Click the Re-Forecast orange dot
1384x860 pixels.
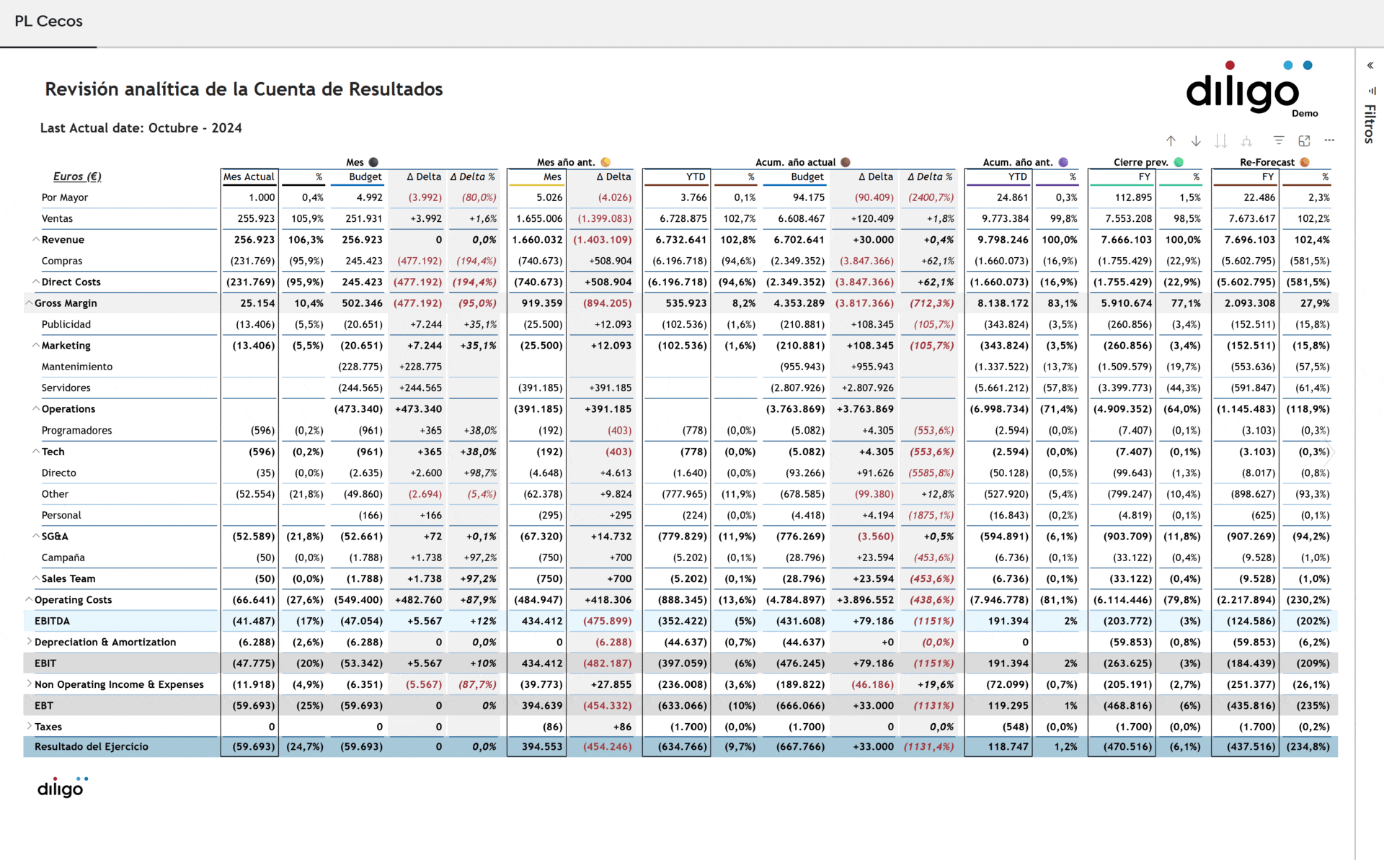(1305, 162)
